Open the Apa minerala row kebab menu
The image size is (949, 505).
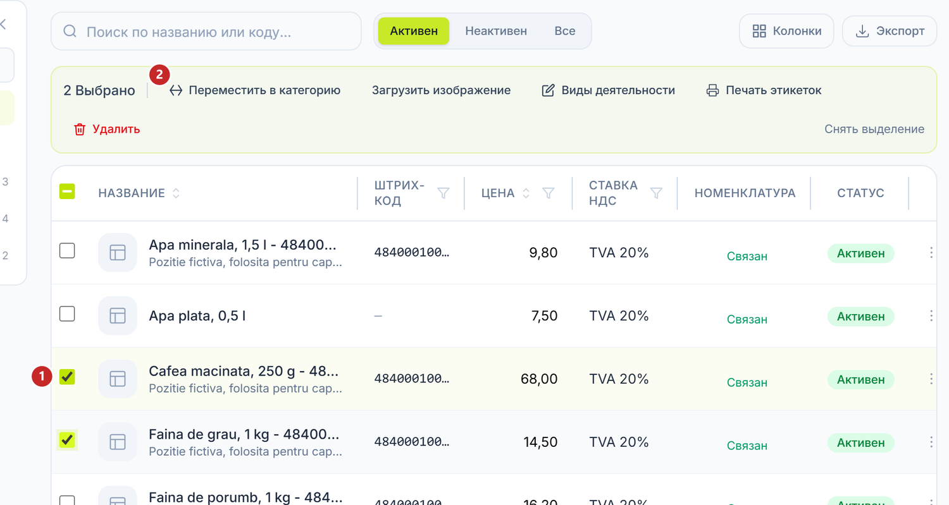pos(931,253)
